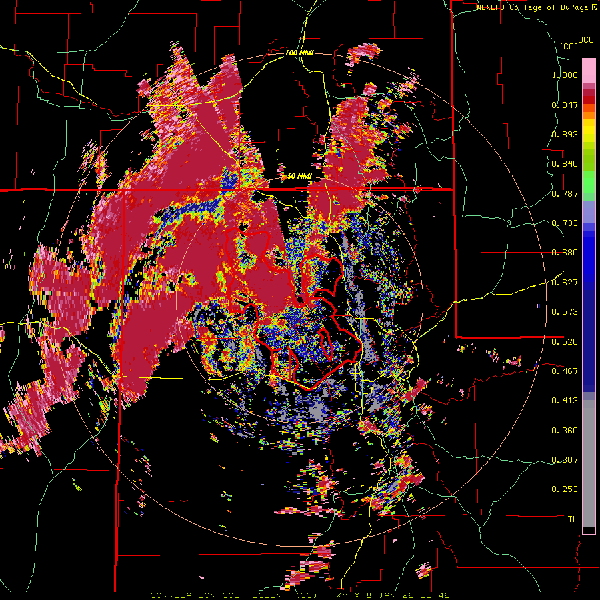Click the 0.467 legend value
The width and height of the screenshot is (600, 600).
[x=565, y=371]
